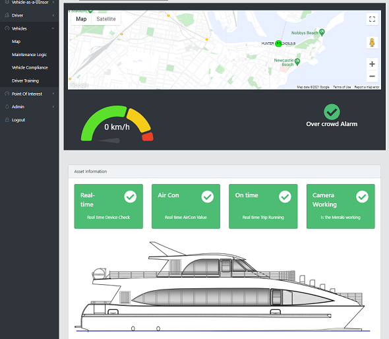The height and width of the screenshot is (339, 389).
Task: Click the On time checkmark icon
Action: coord(285,197)
